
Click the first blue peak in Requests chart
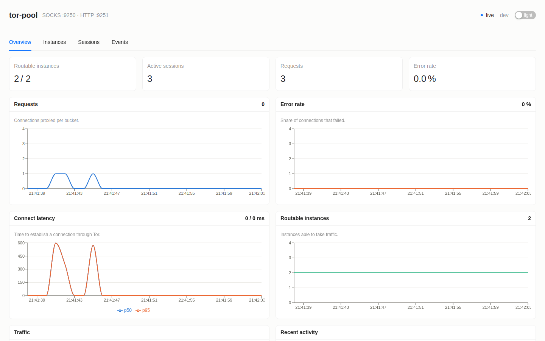61,174
